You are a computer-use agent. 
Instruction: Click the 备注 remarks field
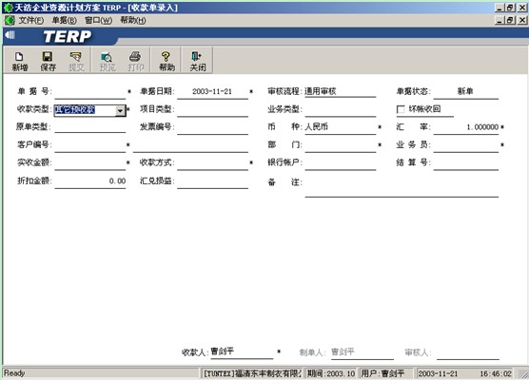402,188
